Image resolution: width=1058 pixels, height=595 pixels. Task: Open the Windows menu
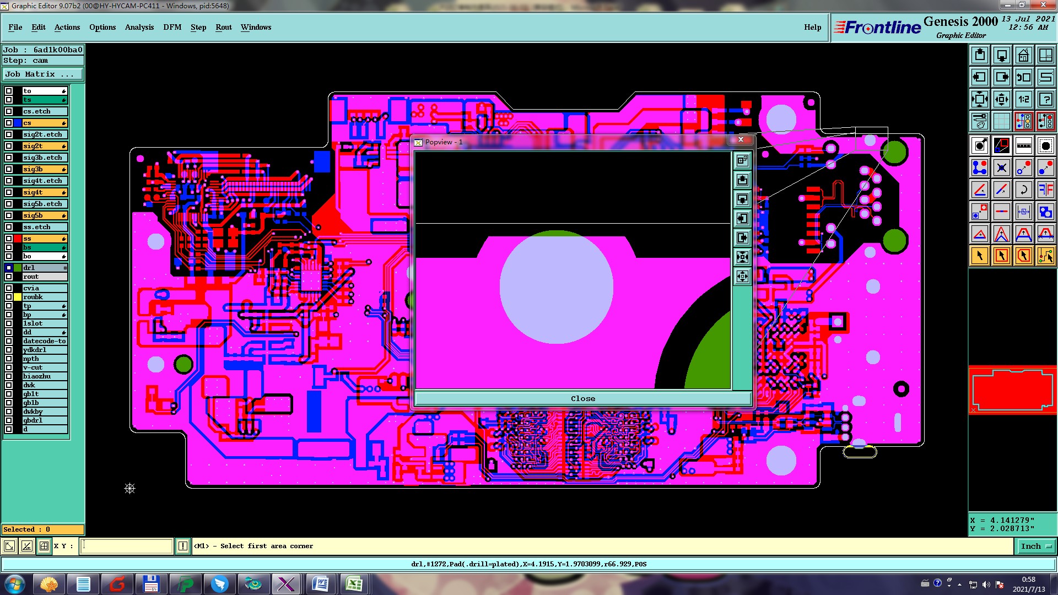(256, 27)
